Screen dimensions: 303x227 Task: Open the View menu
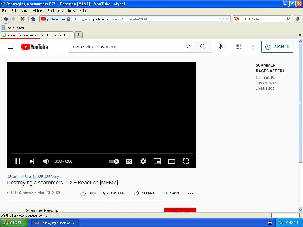tap(25, 11)
